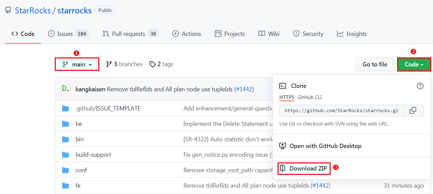433x194 pixels.
Task: Click the repository book icon beside StarRocks
Action: pyautogui.click(x=8, y=10)
